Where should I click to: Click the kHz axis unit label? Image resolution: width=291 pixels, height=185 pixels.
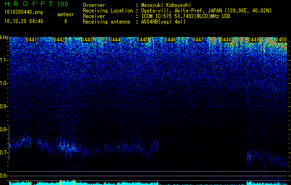point(4,37)
